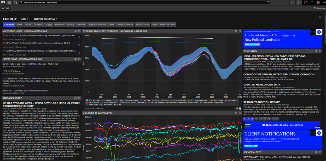326x161 pixels.
Task: Click the Home icon beside the search bar
Action: point(15,2)
